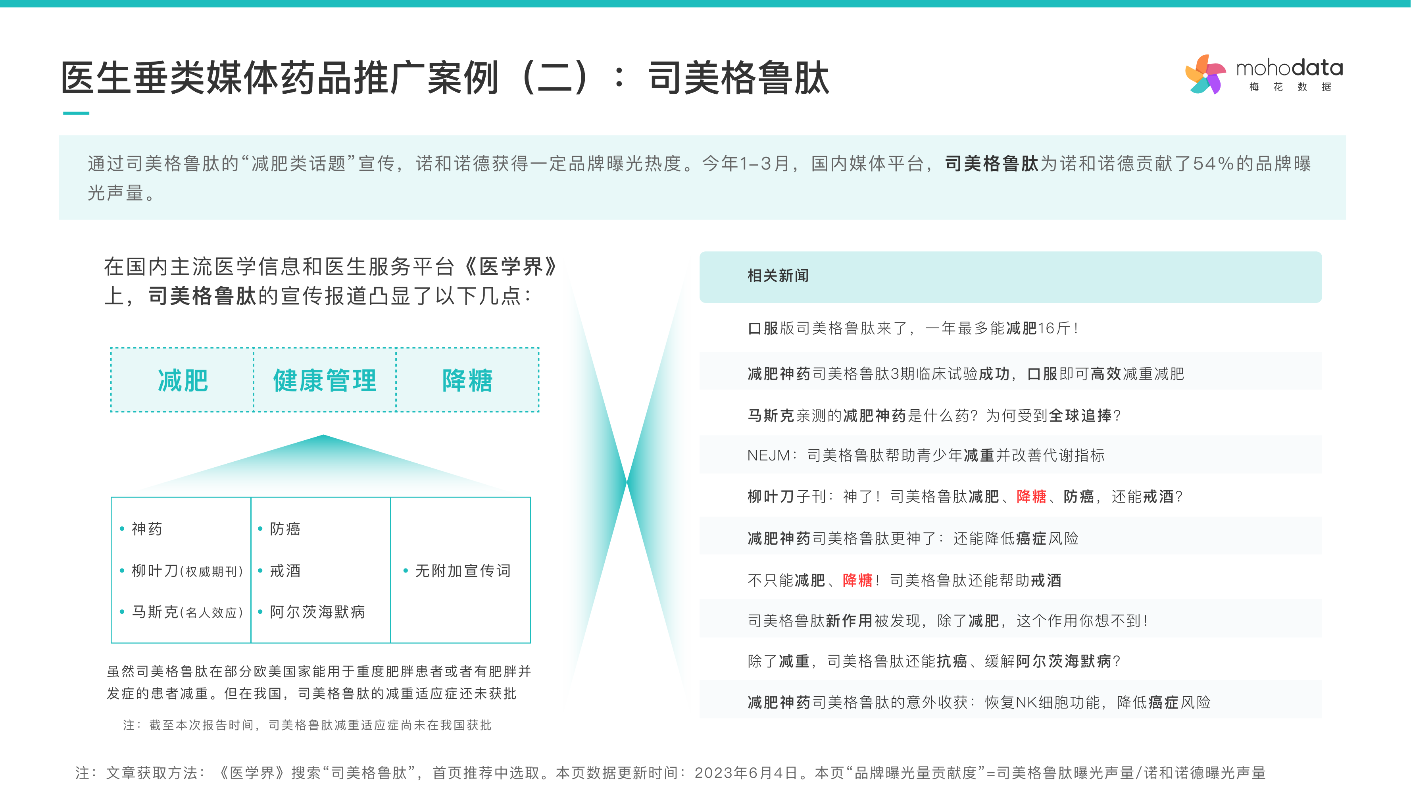The image size is (1411, 794).
Task: Click the 阿尔茨海默病 bullet item
Action: click(x=317, y=612)
